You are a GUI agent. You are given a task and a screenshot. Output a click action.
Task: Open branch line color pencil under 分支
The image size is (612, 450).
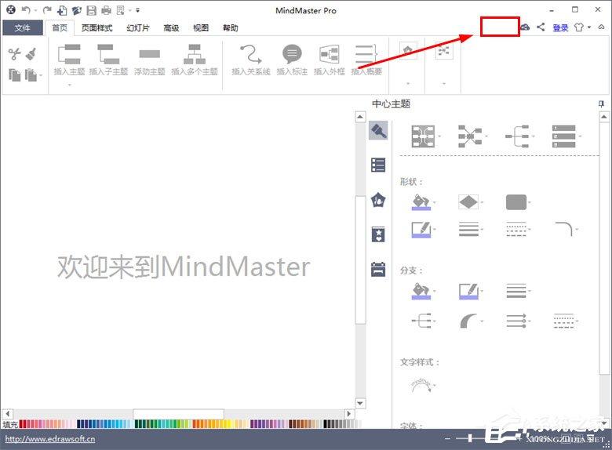tap(471, 291)
